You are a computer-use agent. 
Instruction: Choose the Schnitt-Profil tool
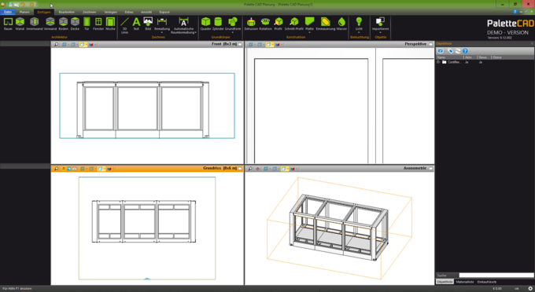293,24
